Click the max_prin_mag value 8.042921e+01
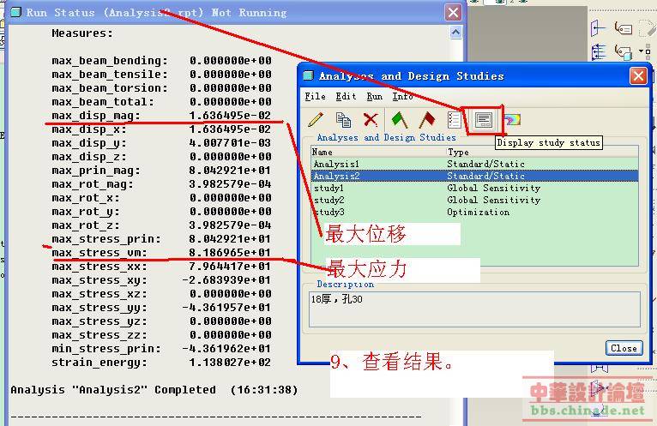Viewport: 657px width, 426px height. coord(230,171)
